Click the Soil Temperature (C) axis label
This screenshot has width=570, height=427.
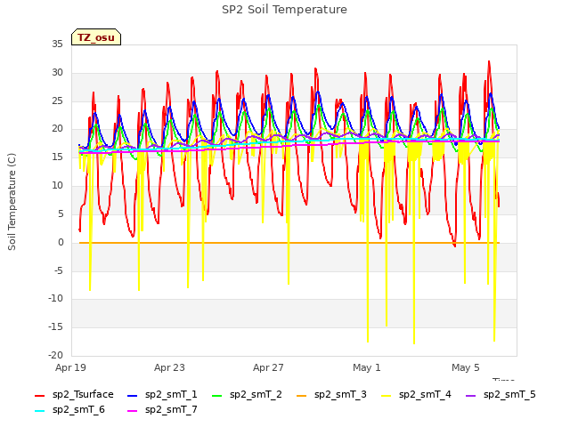pos(12,202)
